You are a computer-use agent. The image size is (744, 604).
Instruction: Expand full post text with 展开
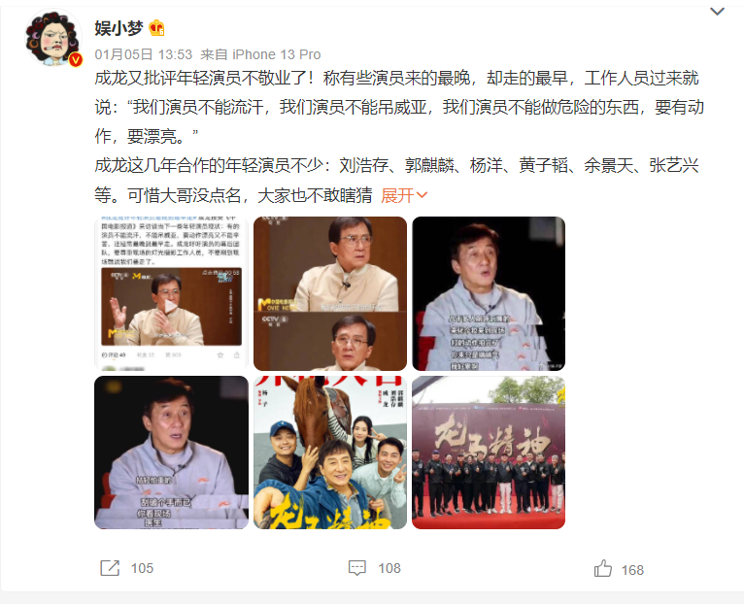click(x=397, y=195)
